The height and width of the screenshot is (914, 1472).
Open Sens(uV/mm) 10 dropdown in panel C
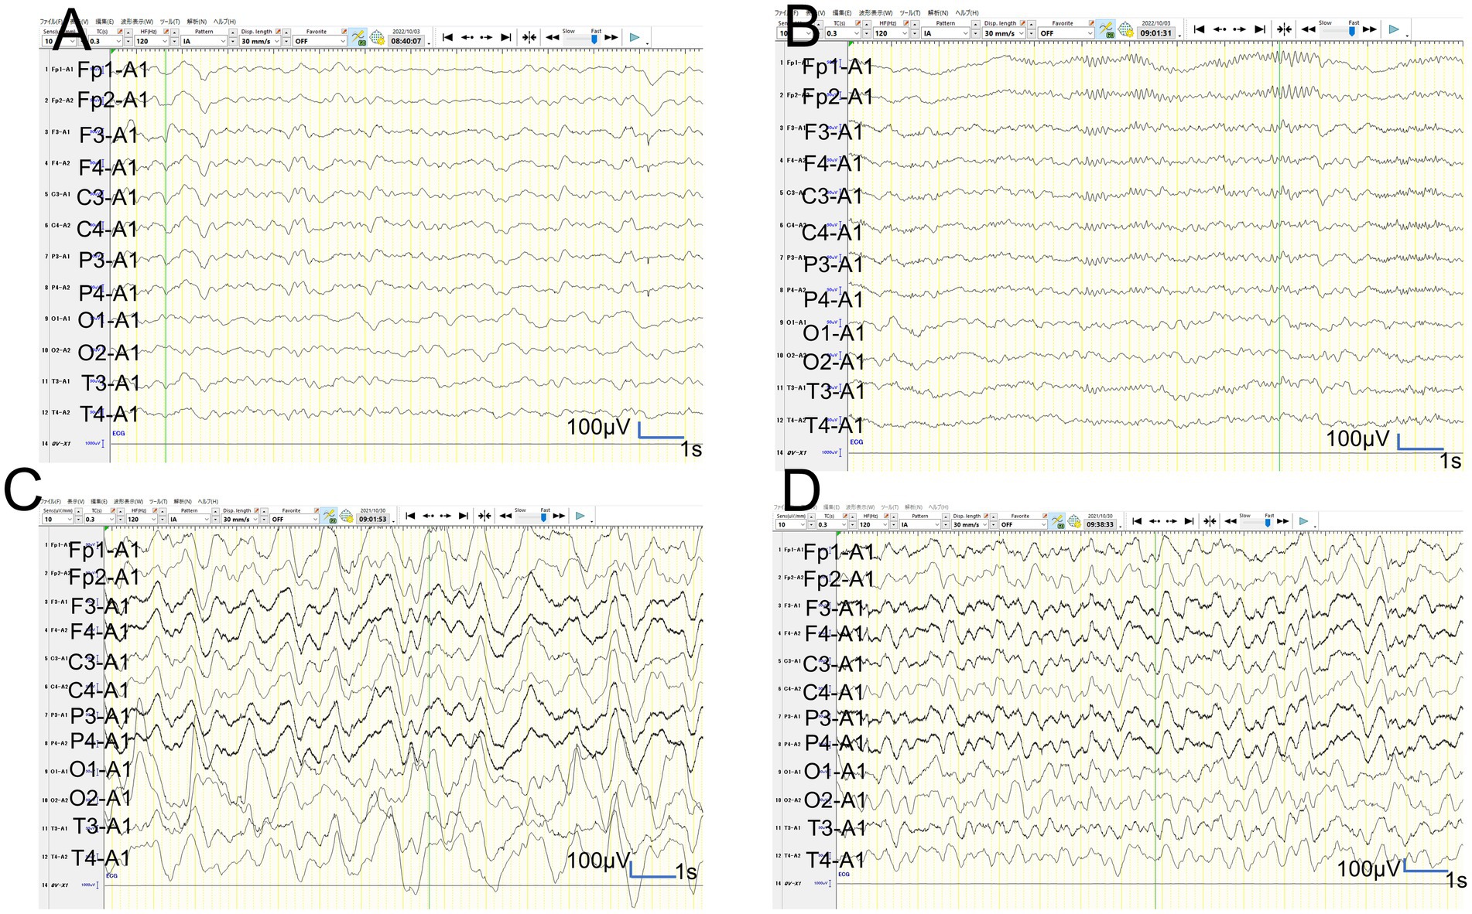[57, 520]
